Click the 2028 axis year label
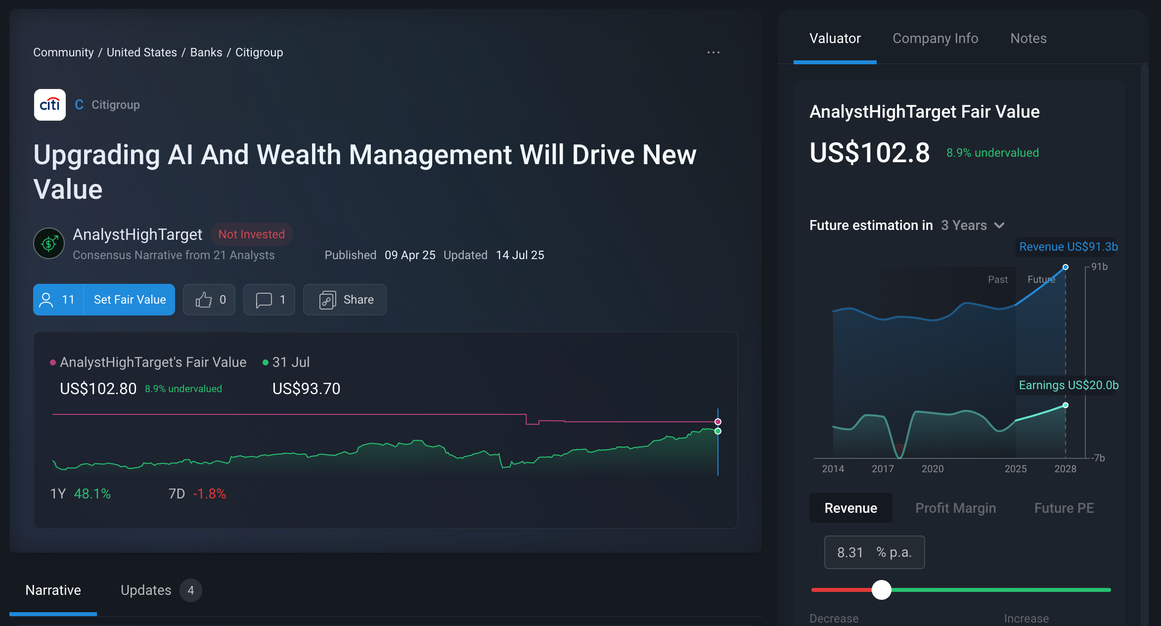The image size is (1161, 626). [1065, 469]
